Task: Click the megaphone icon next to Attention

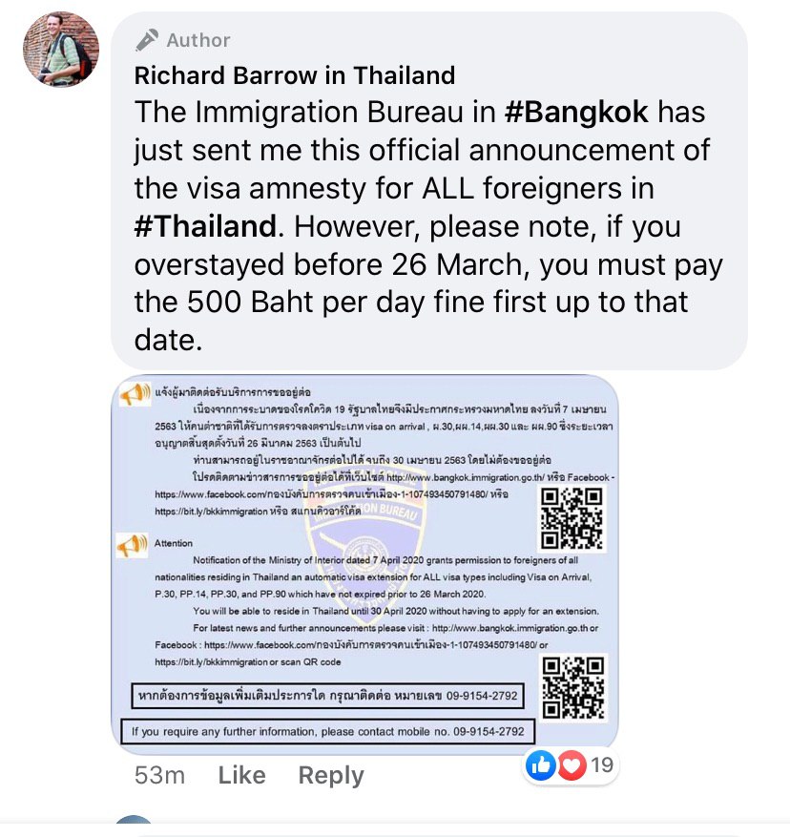Action: pyautogui.click(x=132, y=546)
